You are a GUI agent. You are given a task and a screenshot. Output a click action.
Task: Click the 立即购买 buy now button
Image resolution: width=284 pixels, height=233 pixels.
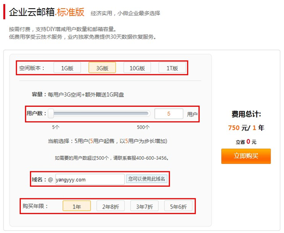click(x=246, y=156)
